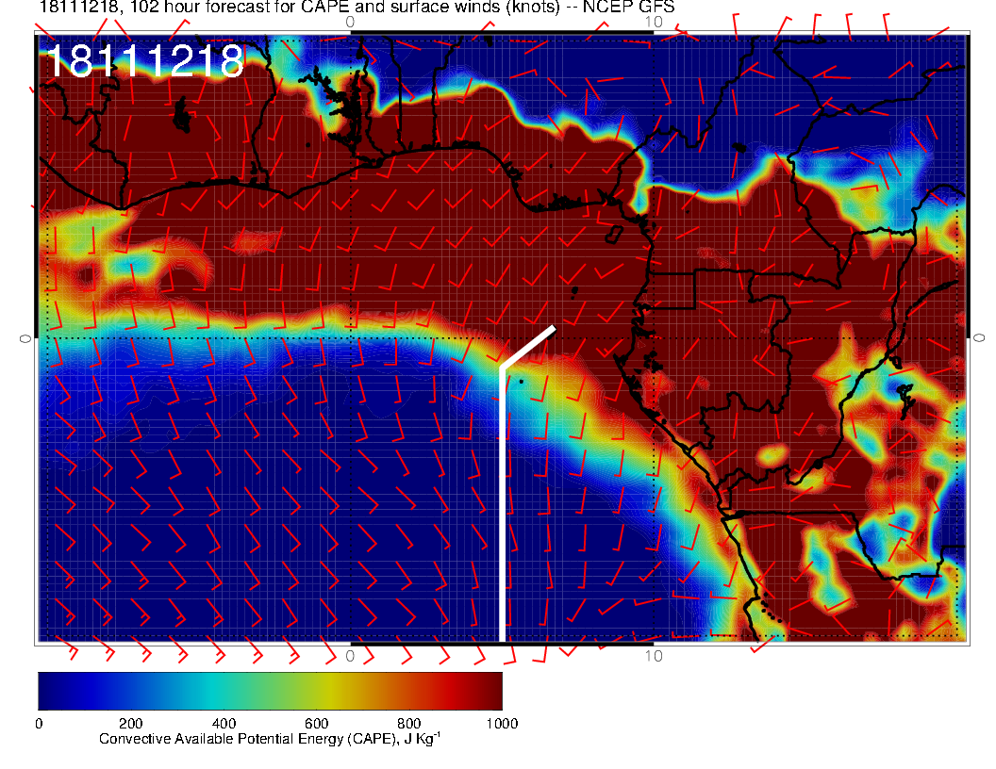Click the 0 latitude label on the left edge

(x=25, y=336)
